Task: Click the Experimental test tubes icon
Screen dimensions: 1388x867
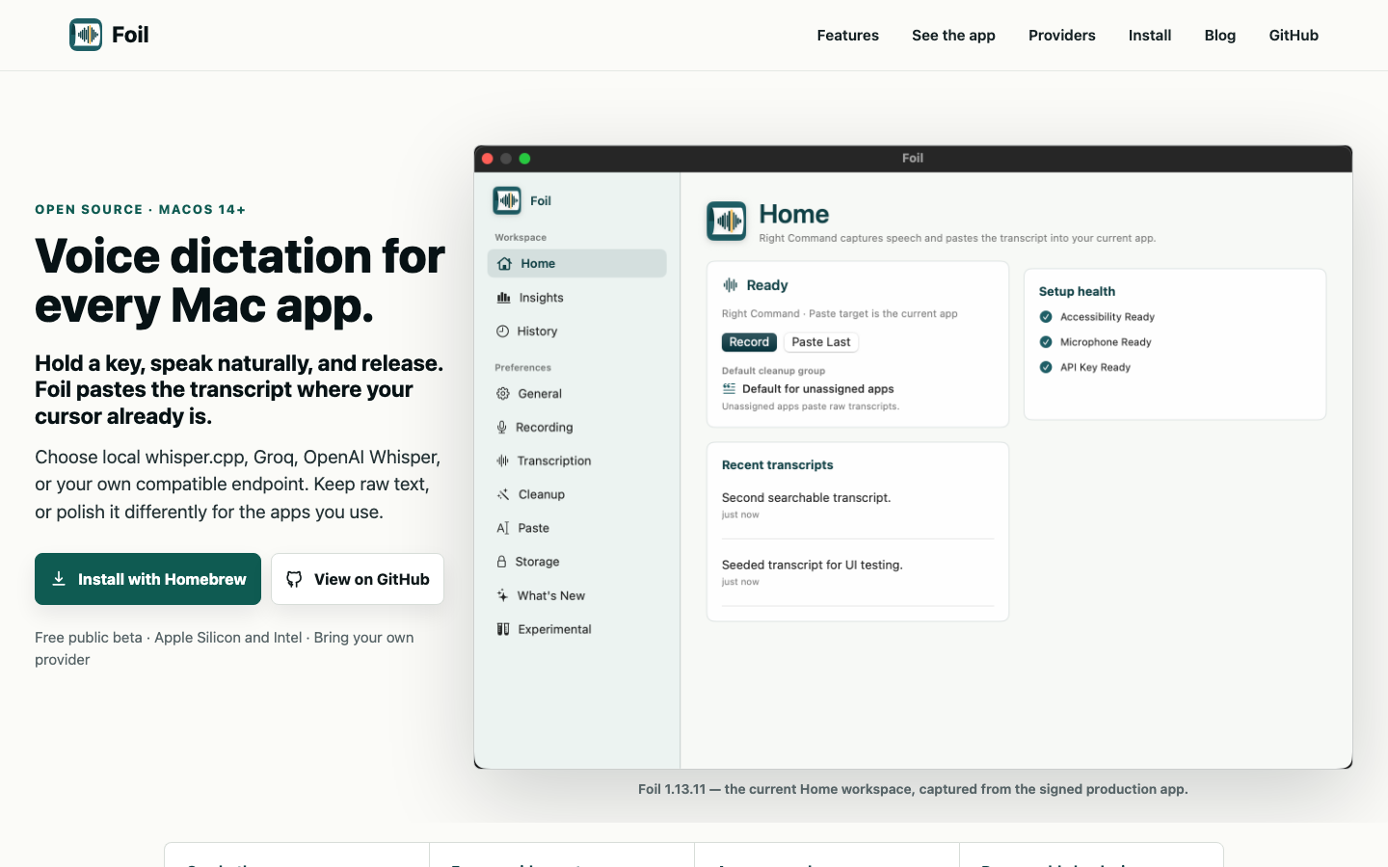Action: [x=503, y=629]
